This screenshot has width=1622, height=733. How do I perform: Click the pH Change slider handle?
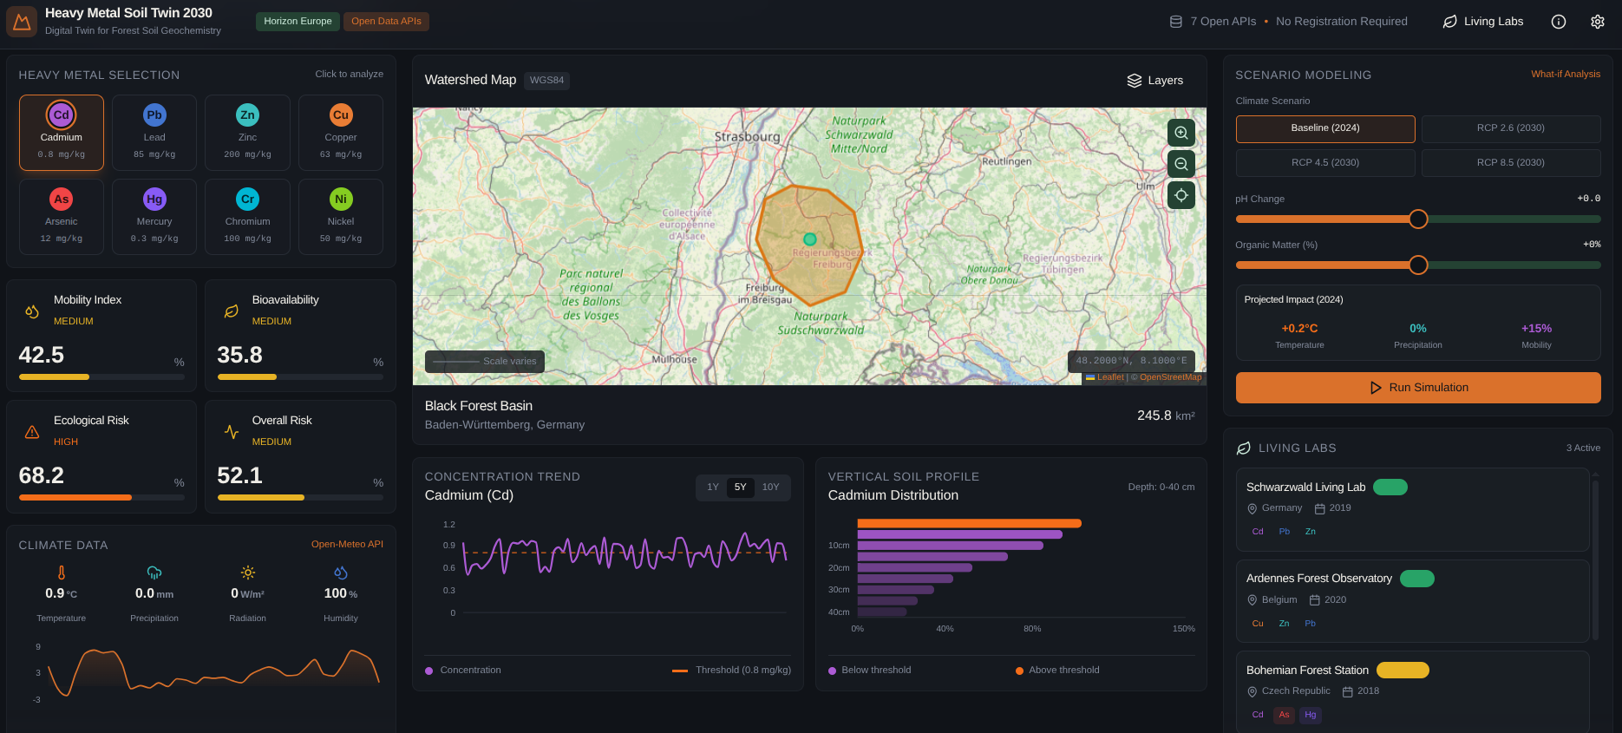1418,219
